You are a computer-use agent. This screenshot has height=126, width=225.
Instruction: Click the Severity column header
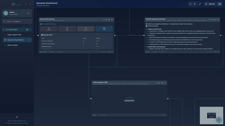click(98, 38)
